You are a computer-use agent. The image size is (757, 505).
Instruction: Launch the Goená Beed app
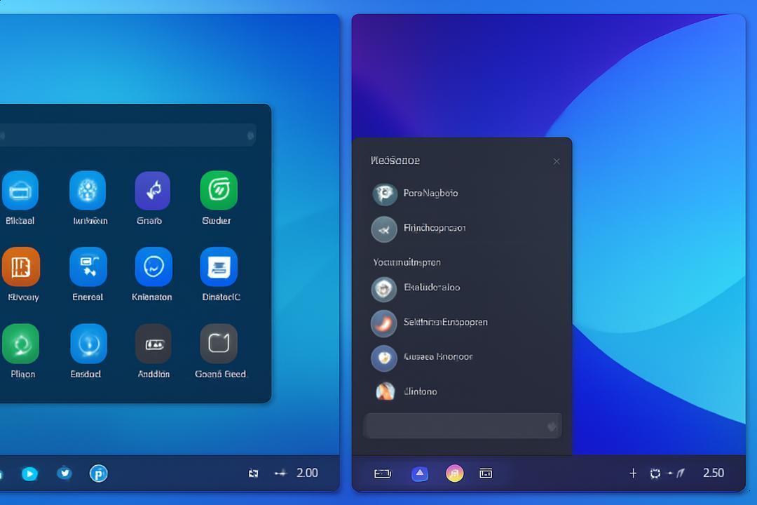pos(219,344)
